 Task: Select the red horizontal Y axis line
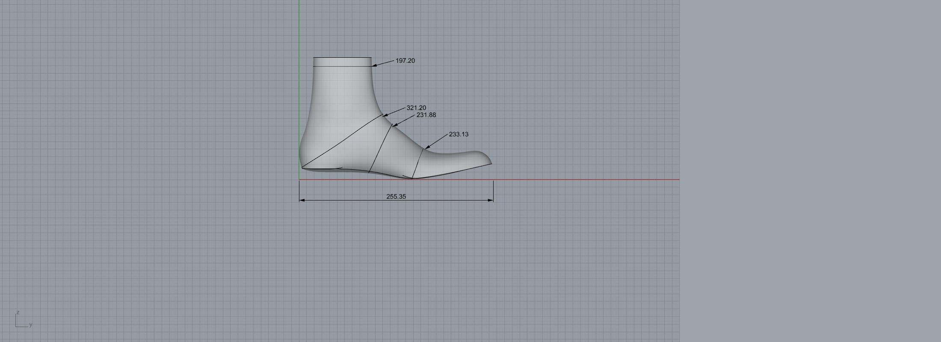[599, 180]
